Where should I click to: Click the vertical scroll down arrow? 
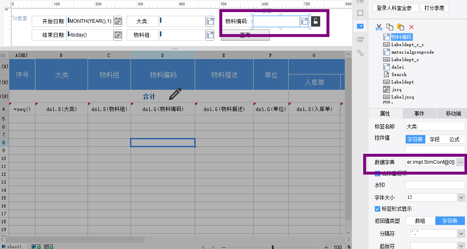[x=348, y=232]
